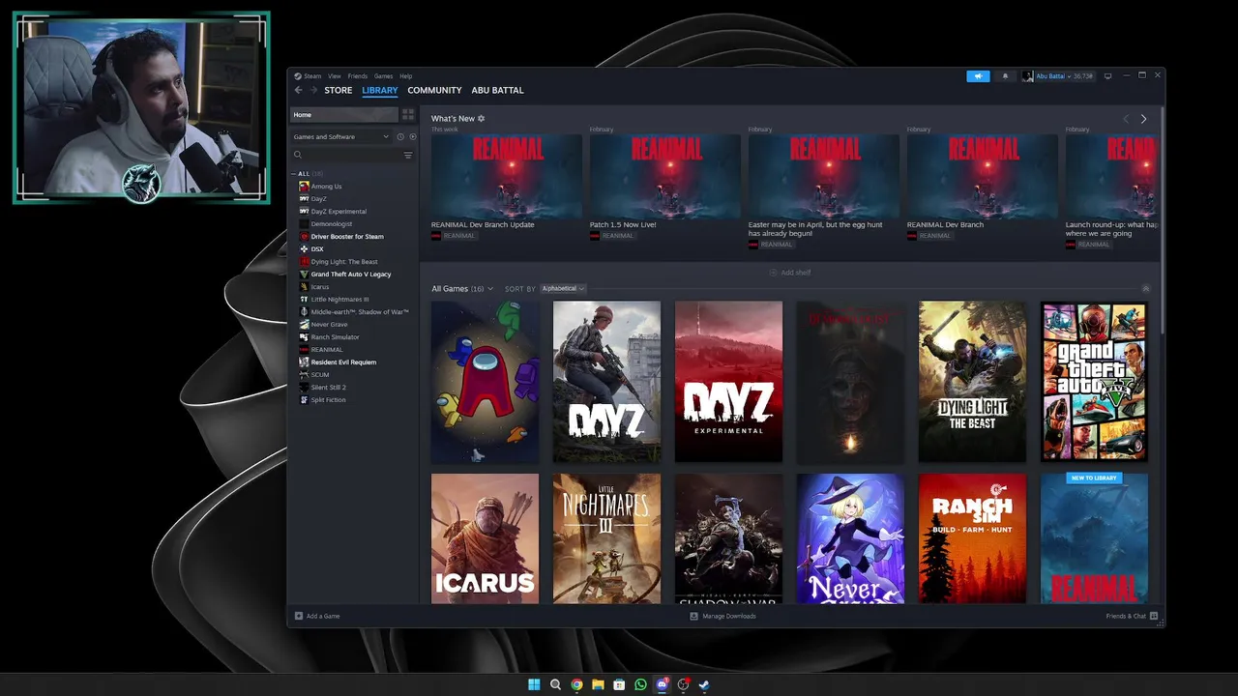Open the Games menu
Screen dimensions: 1238x696
(383, 76)
